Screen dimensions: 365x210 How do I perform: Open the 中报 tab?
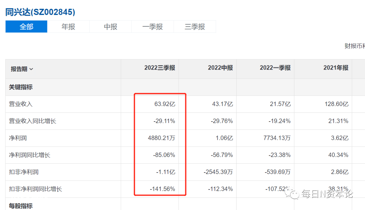pos(110,27)
